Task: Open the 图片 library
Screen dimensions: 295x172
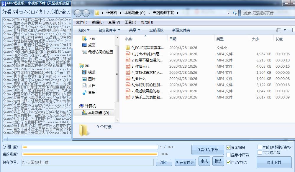Action: (x=89, y=79)
